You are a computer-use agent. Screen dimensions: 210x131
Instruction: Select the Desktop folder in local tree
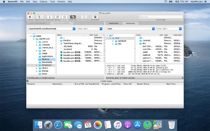point(45,59)
